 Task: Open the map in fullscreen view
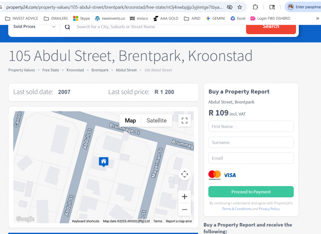pos(184,121)
